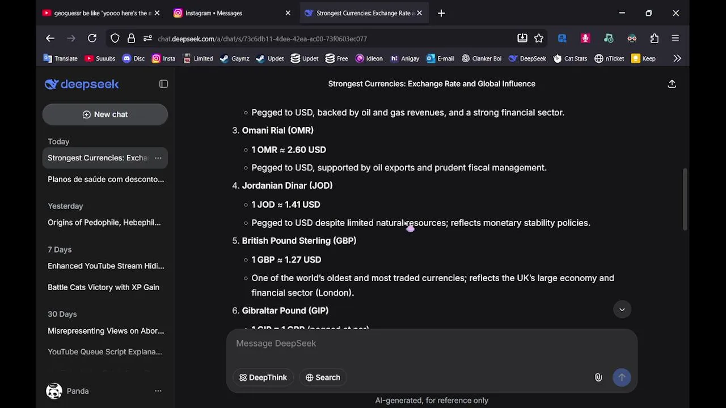This screenshot has height=408, width=726.
Task: Attach a file with paperclip icon
Action: click(598, 377)
